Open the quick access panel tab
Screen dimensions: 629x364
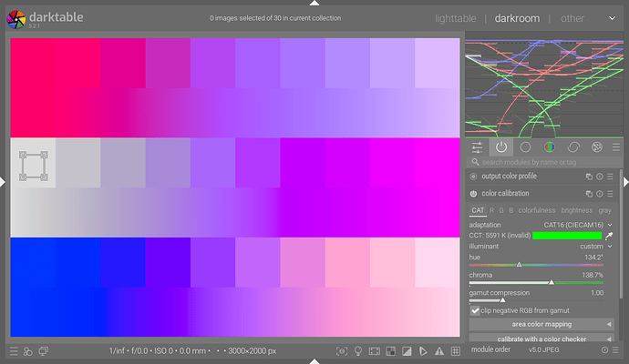click(x=477, y=147)
